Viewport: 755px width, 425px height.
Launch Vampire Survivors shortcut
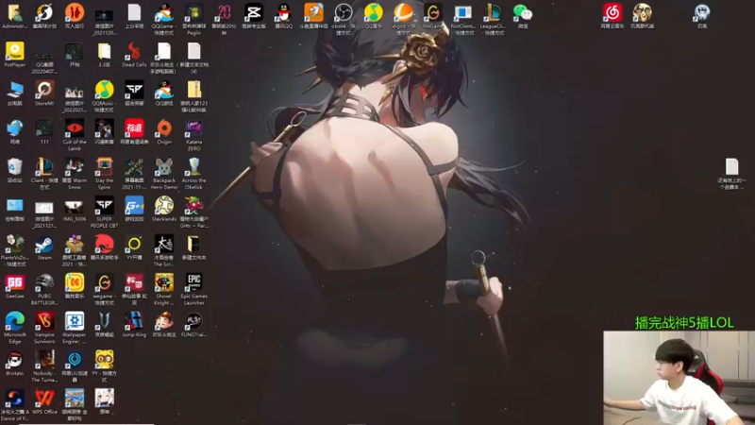click(44, 322)
